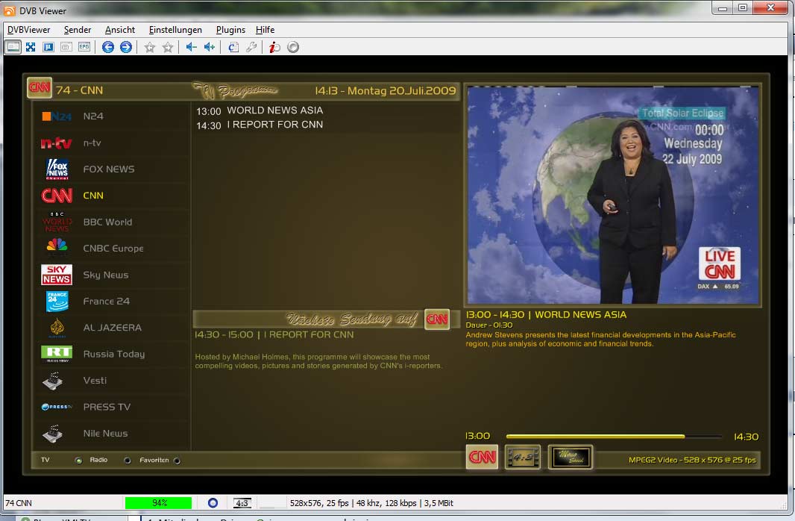Screen dimensions: 795x521
Task: Increase volume with the speaker plus icon
Action: point(210,47)
